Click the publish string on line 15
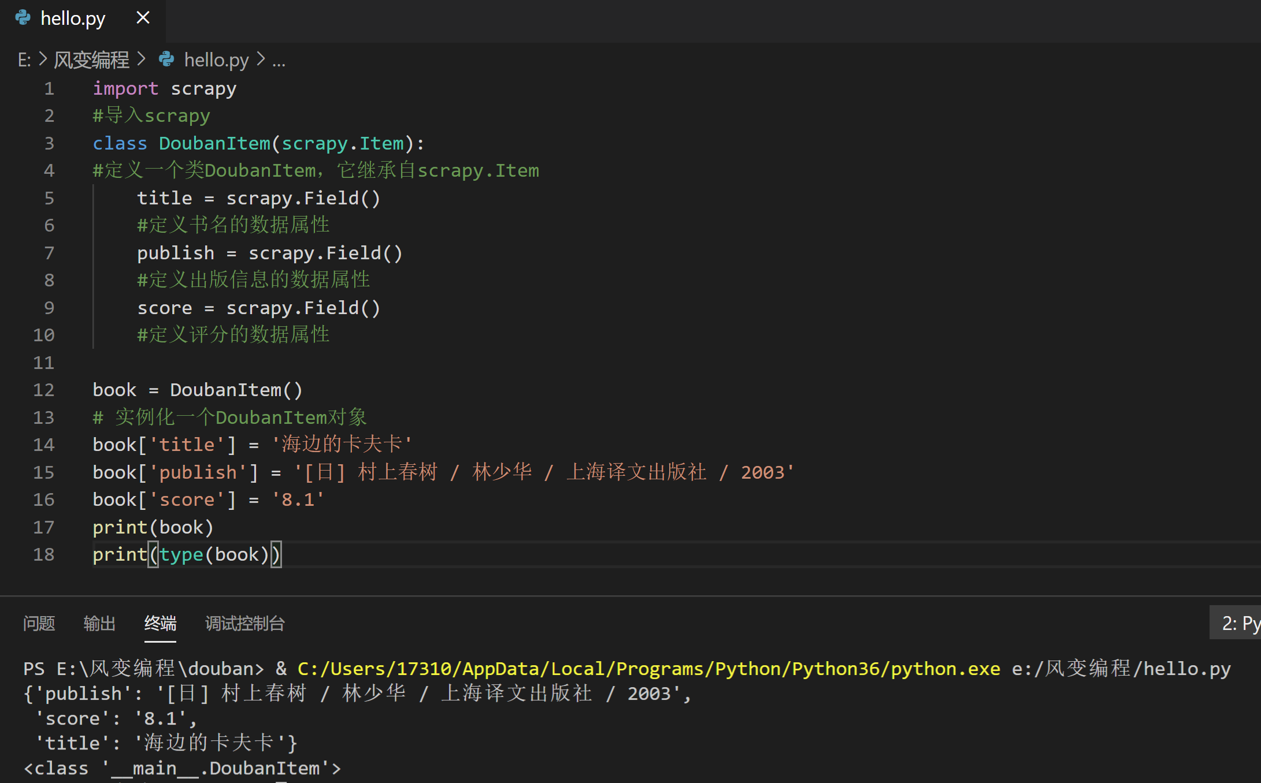This screenshot has width=1261, height=783. pyautogui.click(x=544, y=472)
